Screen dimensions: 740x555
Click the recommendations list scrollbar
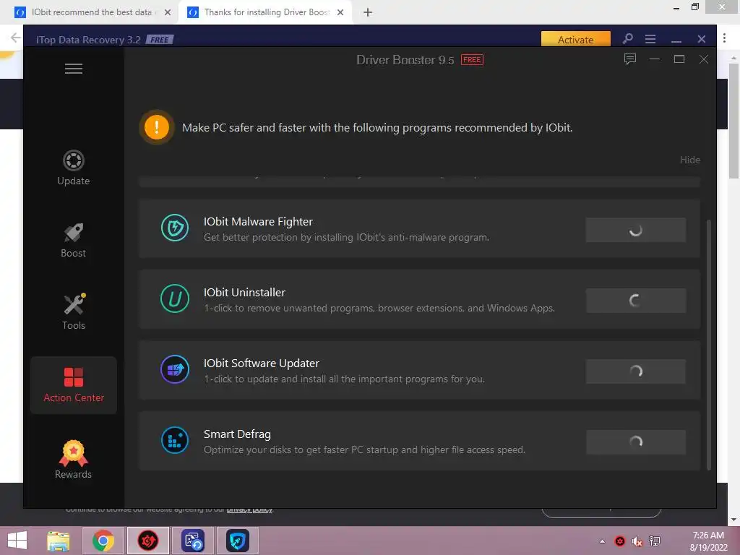tap(708, 345)
